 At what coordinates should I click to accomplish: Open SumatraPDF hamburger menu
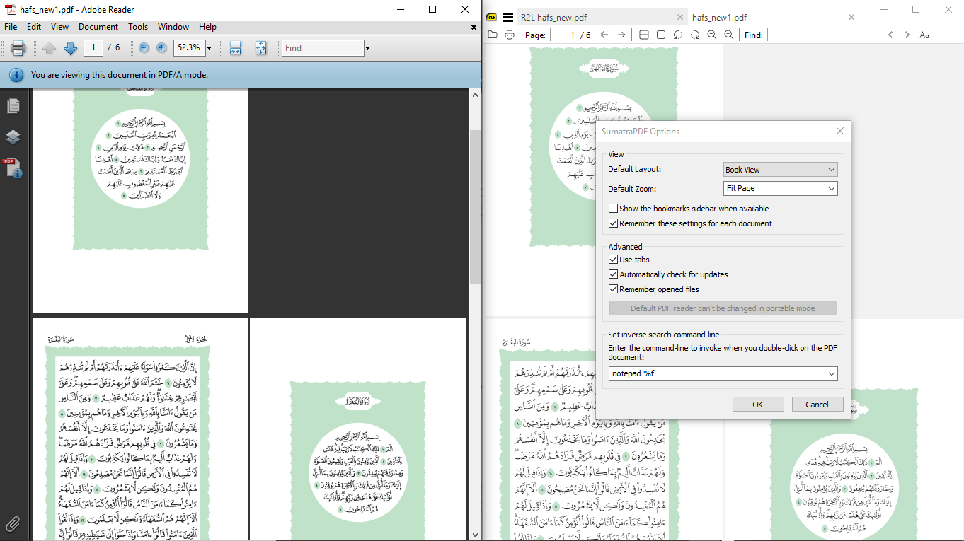(507, 17)
